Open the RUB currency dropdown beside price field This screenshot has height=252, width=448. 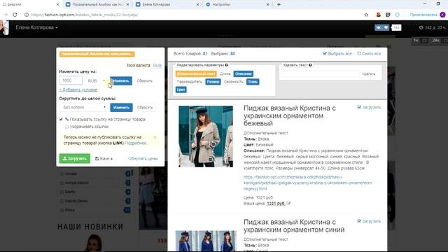point(97,81)
